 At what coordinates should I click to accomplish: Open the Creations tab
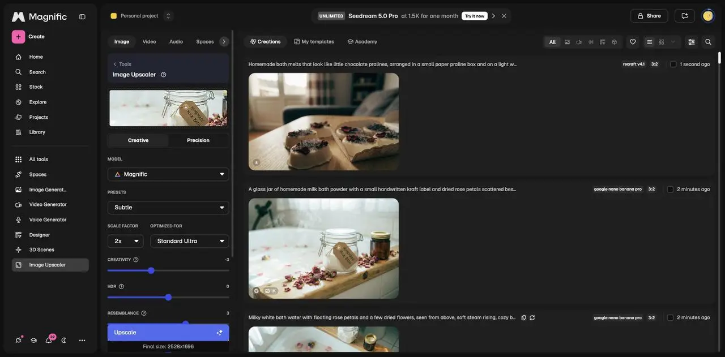click(x=266, y=41)
